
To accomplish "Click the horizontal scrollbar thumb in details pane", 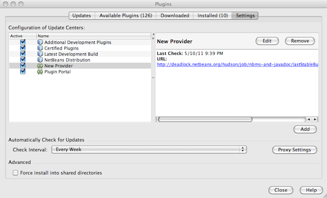I will [x=205, y=119].
